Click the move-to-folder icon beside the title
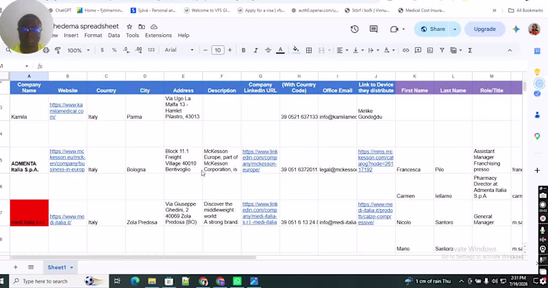The height and width of the screenshot is (288, 548). click(x=142, y=27)
